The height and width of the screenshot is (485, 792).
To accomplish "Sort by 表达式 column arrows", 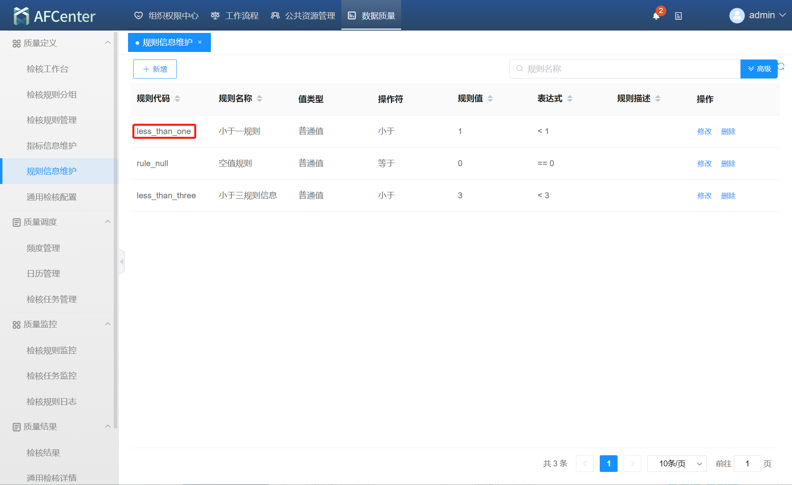I will click(570, 98).
